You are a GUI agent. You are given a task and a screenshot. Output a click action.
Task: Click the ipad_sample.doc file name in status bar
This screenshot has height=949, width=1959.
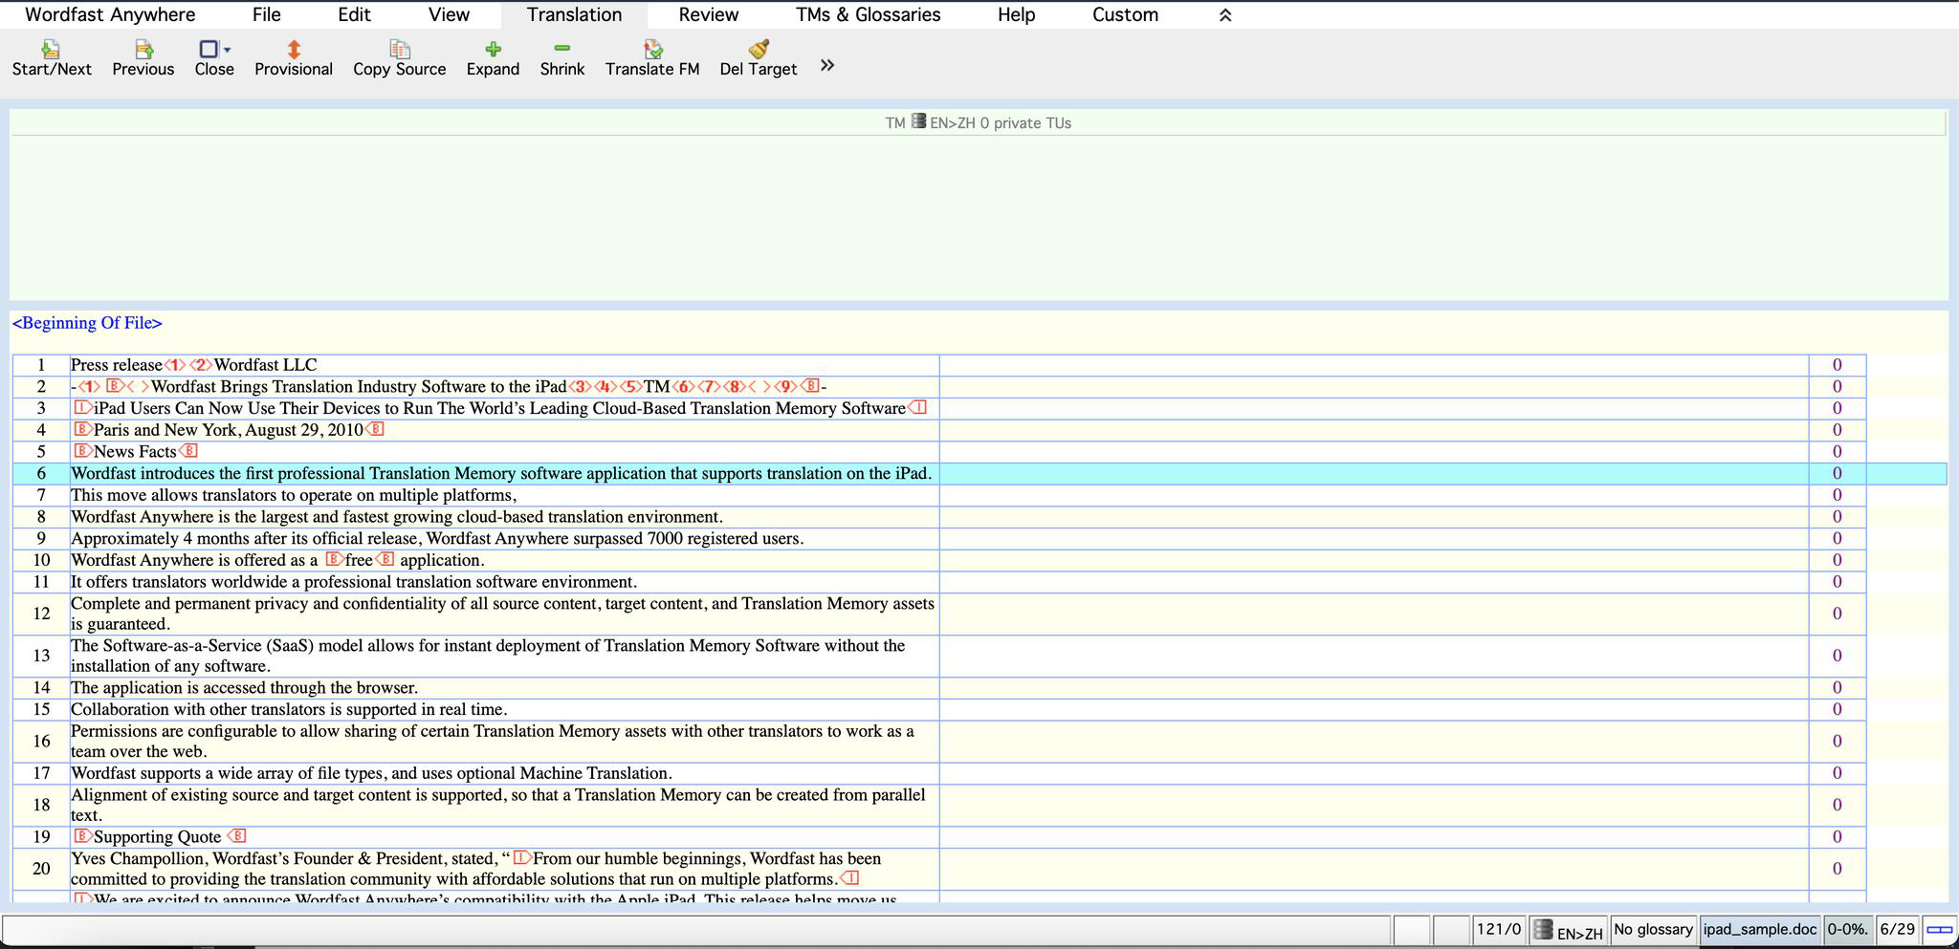pos(1760,929)
